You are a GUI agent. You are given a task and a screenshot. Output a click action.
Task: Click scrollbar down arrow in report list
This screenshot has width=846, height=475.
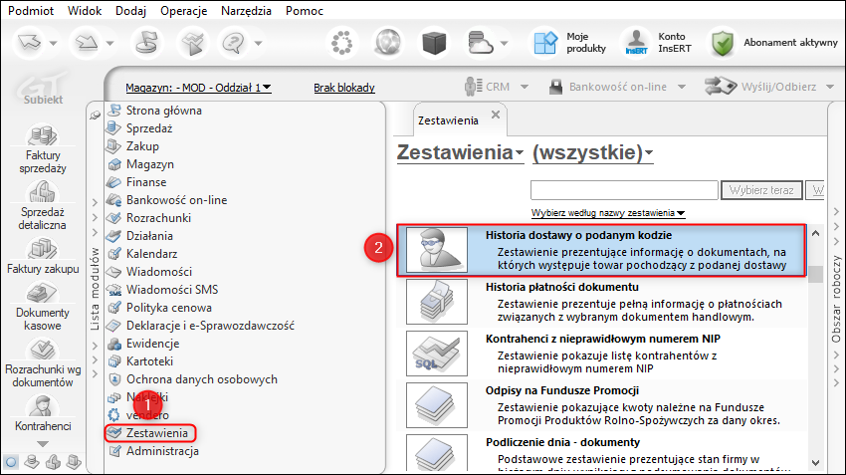point(815,463)
